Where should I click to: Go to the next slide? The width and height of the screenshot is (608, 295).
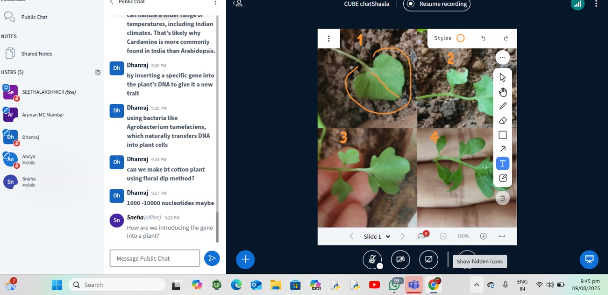(x=402, y=236)
